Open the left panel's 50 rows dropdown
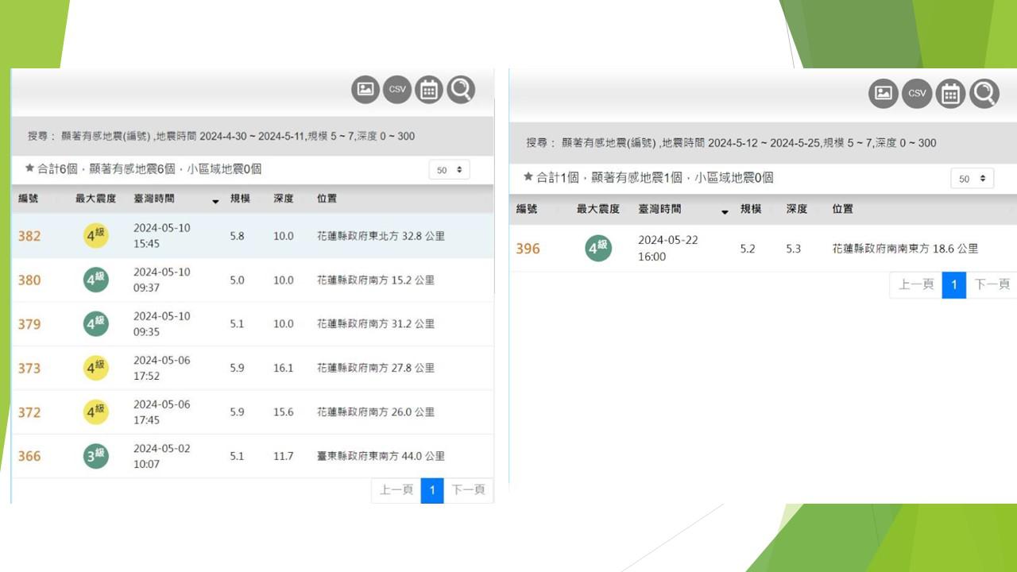The width and height of the screenshot is (1017, 572). pos(449,170)
